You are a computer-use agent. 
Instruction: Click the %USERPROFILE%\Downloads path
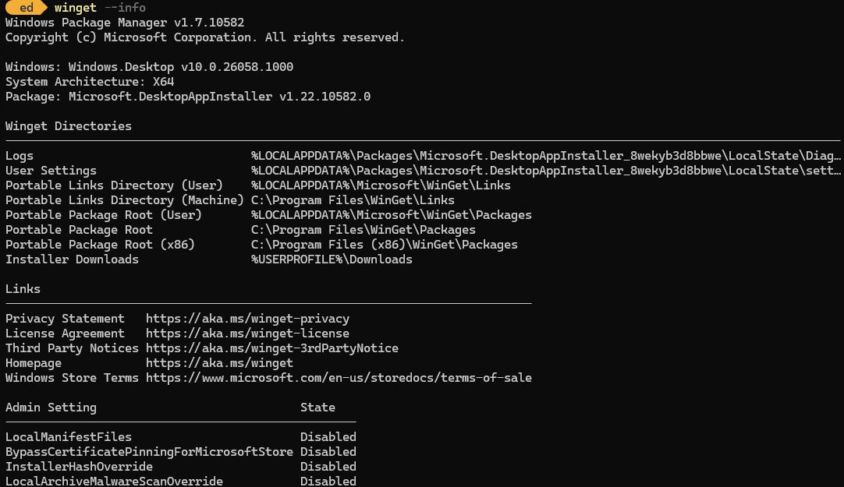coord(332,259)
